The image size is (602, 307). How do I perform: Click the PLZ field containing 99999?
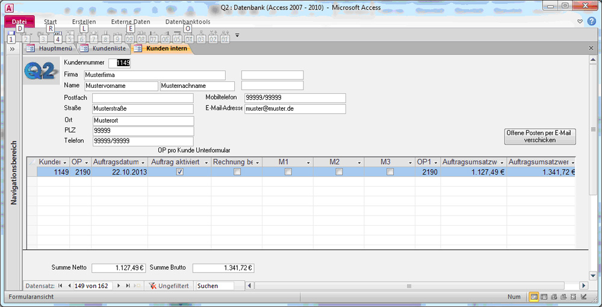[143, 131]
